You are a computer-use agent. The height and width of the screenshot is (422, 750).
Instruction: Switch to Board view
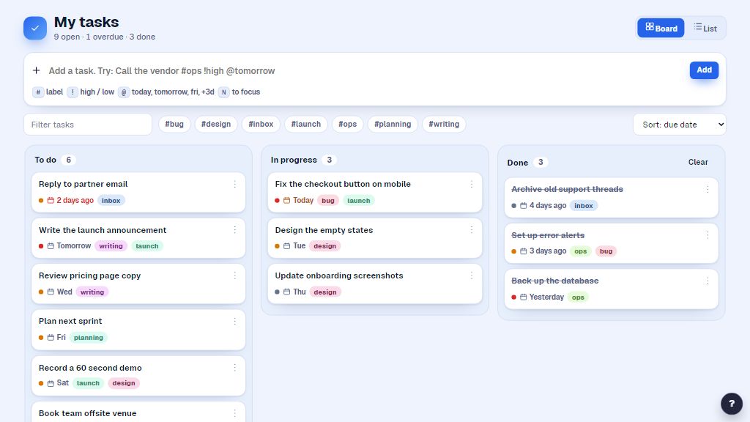coord(661,28)
